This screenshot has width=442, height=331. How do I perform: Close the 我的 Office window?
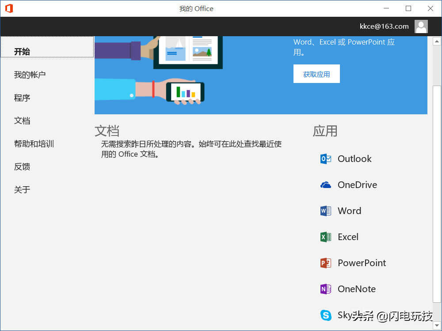pyautogui.click(x=431, y=8)
